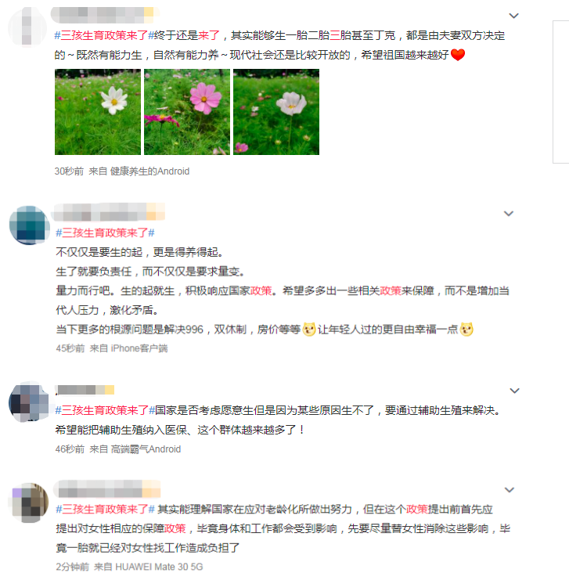Click iPhone客户端 source link
The image size is (569, 573).
tap(139, 348)
